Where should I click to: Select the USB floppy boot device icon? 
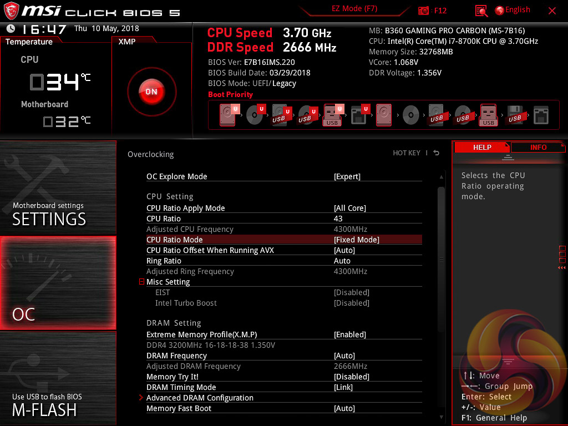(x=515, y=115)
